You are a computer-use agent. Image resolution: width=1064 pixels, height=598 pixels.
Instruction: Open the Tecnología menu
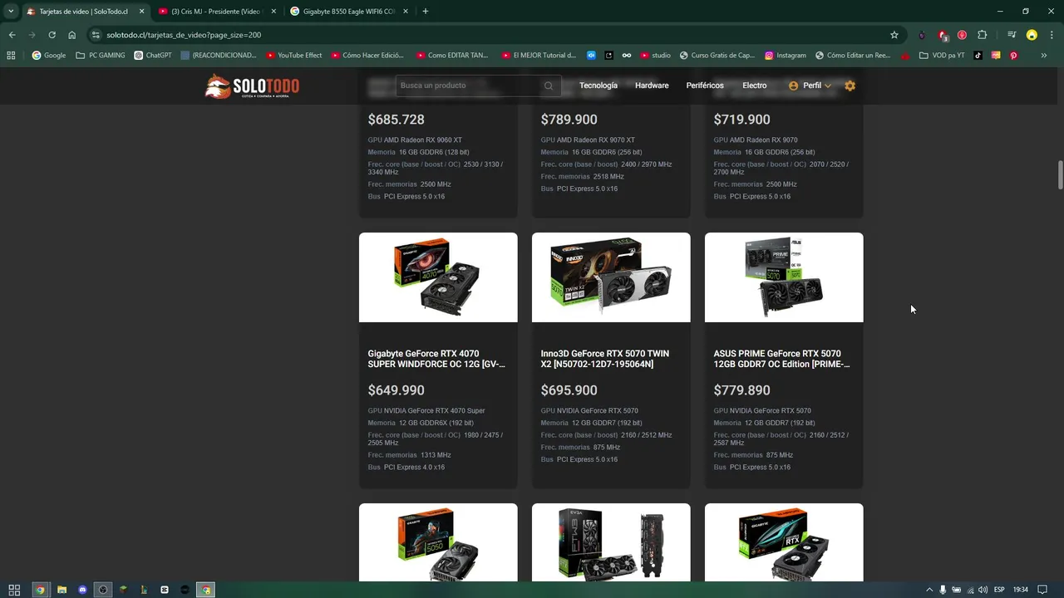pyautogui.click(x=598, y=86)
